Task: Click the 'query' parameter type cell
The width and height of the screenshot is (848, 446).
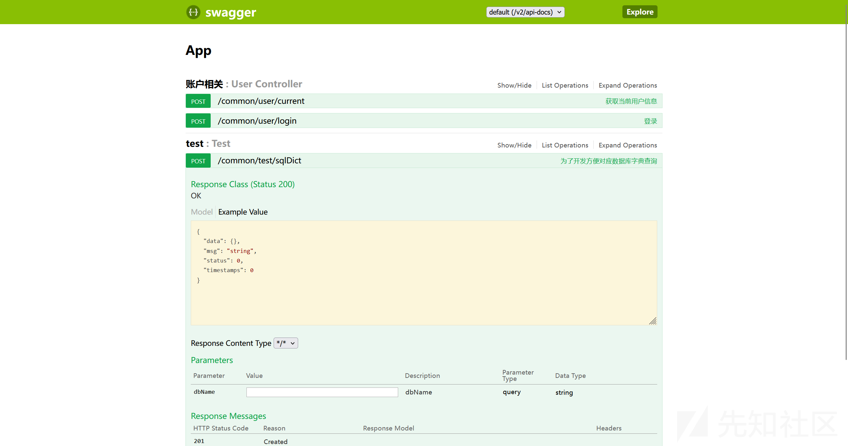Action: (x=511, y=392)
